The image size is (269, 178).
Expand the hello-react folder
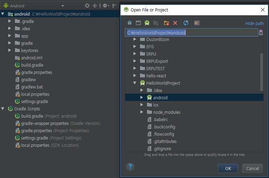(135, 76)
